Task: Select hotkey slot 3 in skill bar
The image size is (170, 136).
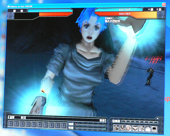Action: tap(22, 124)
